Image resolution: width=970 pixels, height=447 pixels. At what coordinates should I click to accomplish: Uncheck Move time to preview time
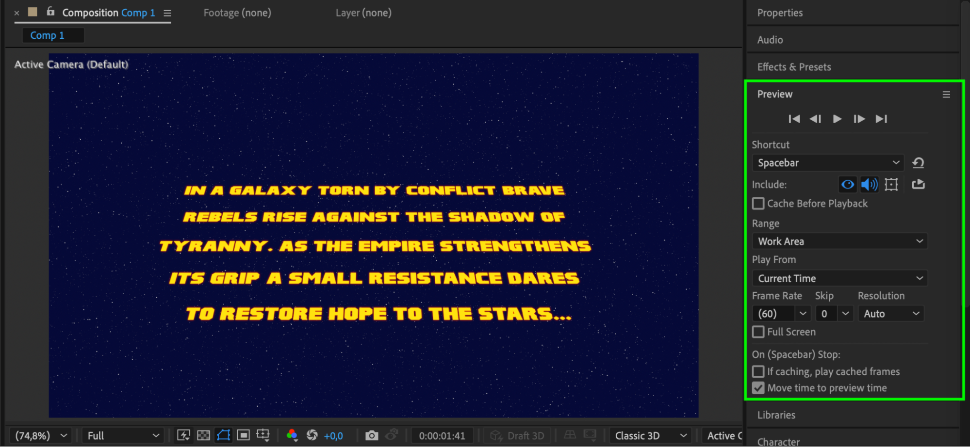(758, 388)
